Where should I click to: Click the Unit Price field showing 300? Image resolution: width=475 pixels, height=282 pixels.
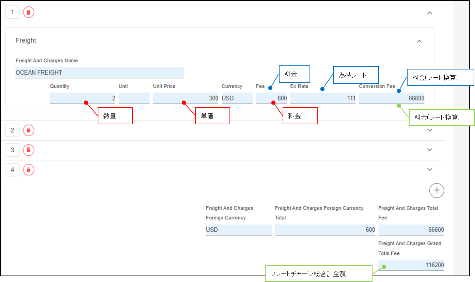(x=185, y=98)
